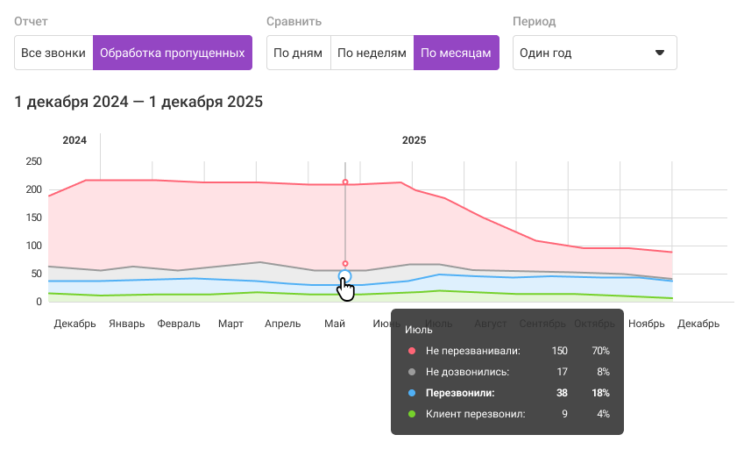Click the blue Перезвонили legend dot
This screenshot has height=449, width=744.
pos(412,393)
